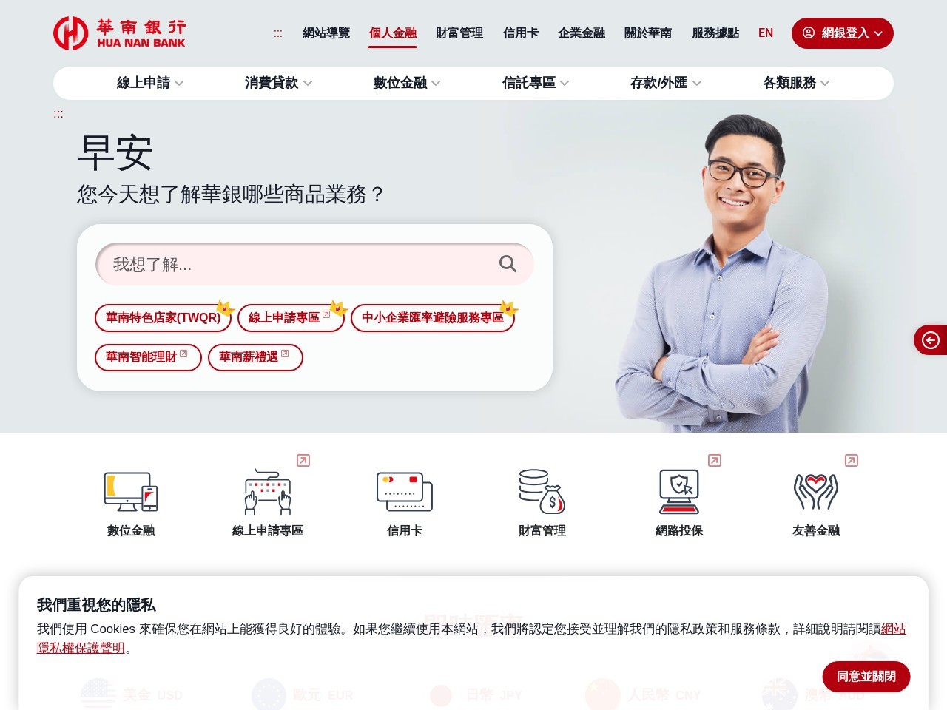Click the 我想了解 search field
This screenshot has width=947, height=710.
pyautogui.click(x=303, y=264)
